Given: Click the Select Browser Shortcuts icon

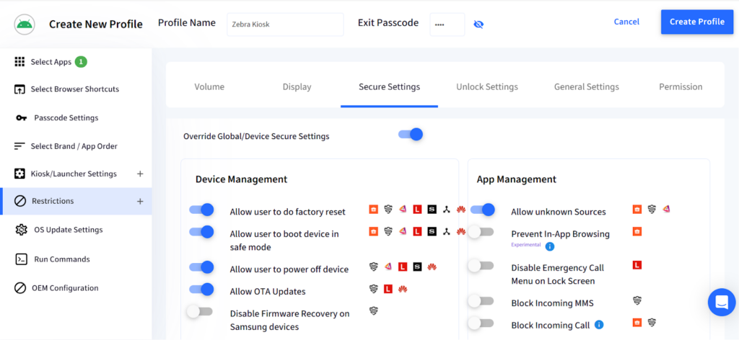Looking at the screenshot, I should click(19, 89).
